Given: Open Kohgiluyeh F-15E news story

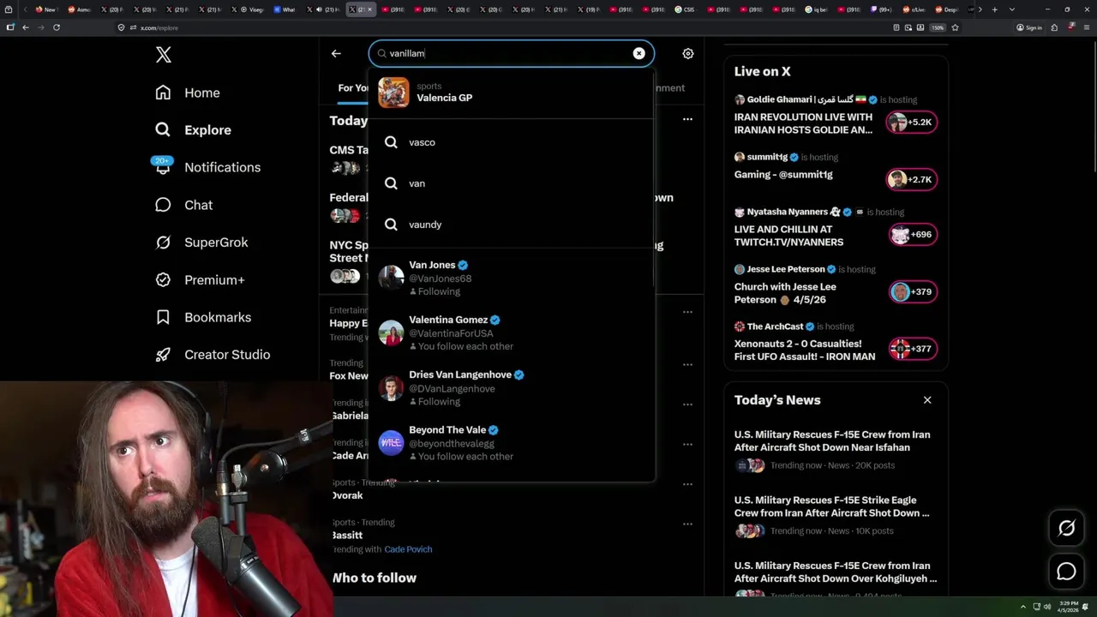Looking at the screenshot, I should coord(835,572).
